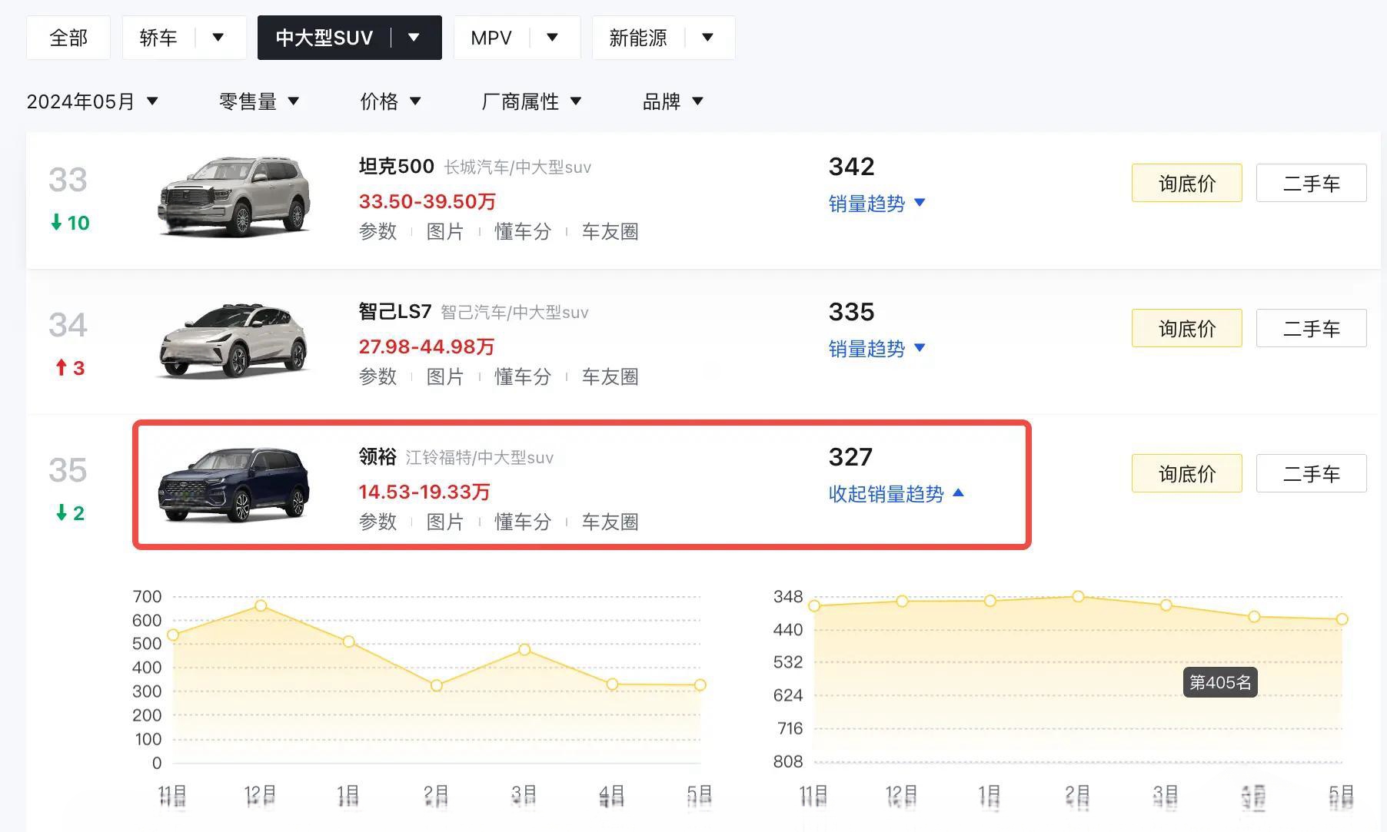Open 懂车分 link for 领裕
This screenshot has width=1387, height=832.
pos(523,522)
